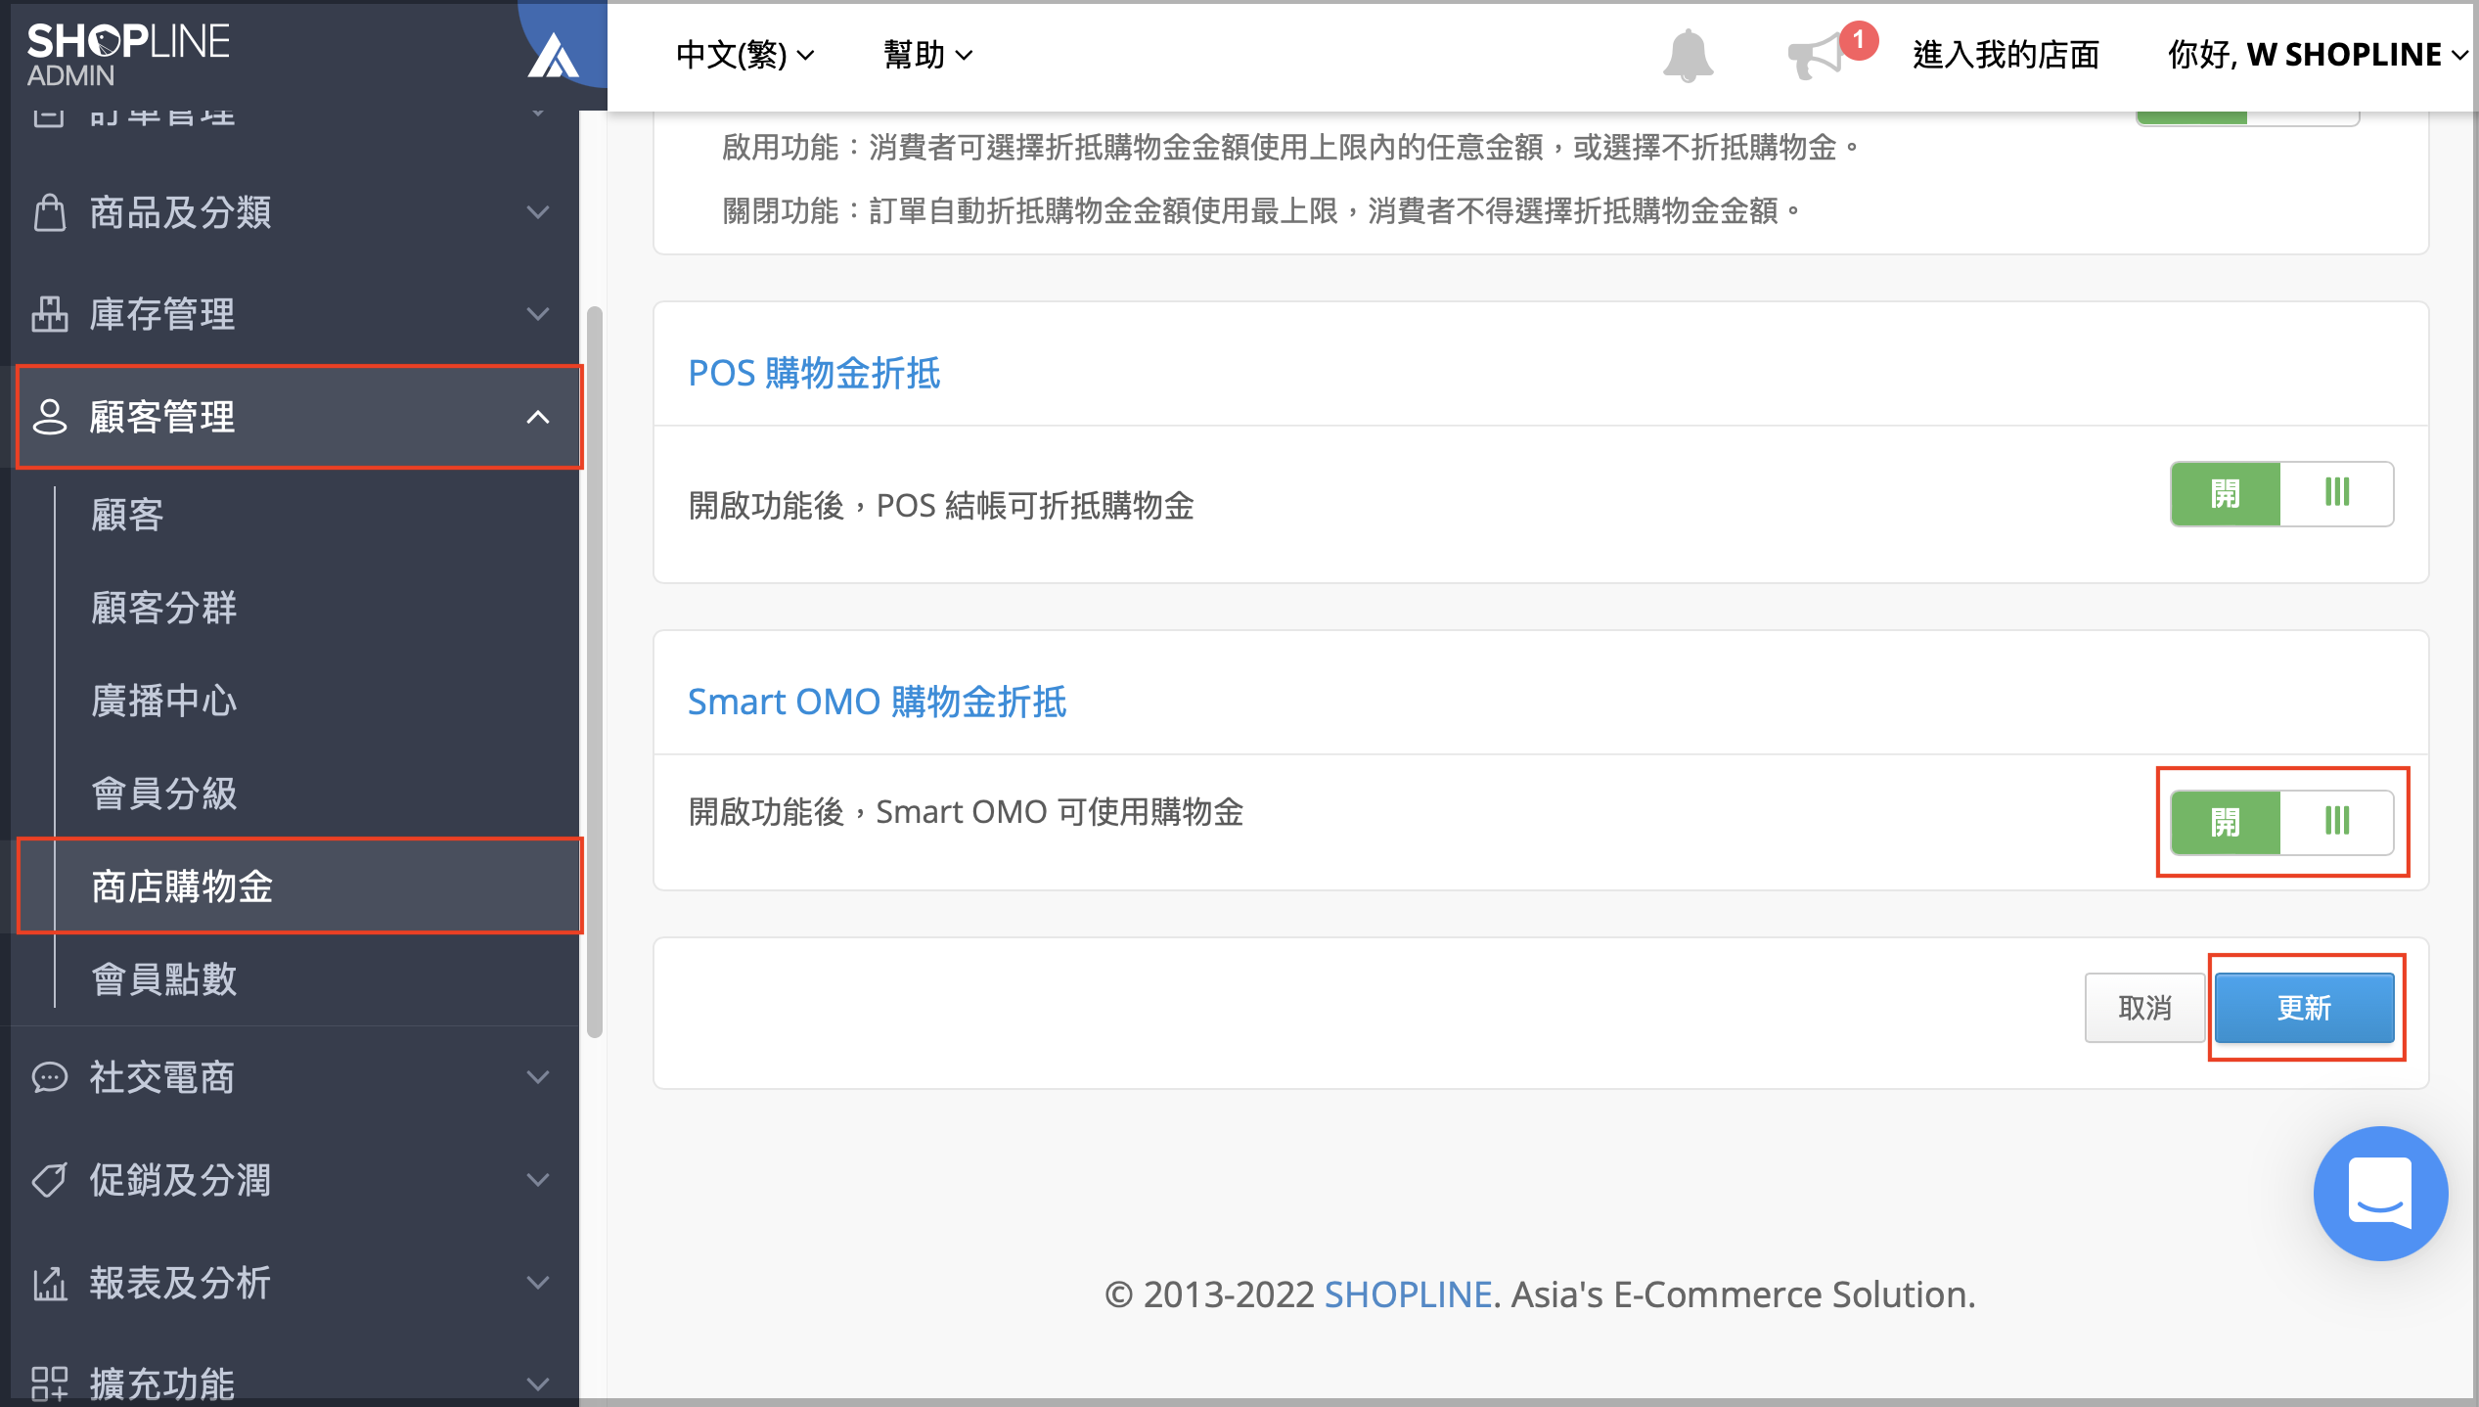
Task: Click text 開啟功能後，Smart OMO 可使用購物金
Action: pos(966,812)
